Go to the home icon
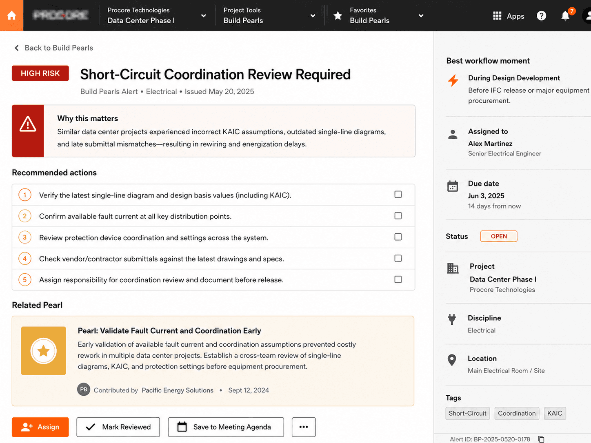The height and width of the screenshot is (443, 591). point(11,16)
